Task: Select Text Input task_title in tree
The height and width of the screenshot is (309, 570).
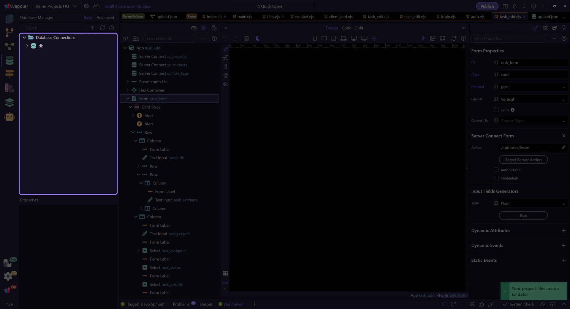Action: pyautogui.click(x=167, y=158)
